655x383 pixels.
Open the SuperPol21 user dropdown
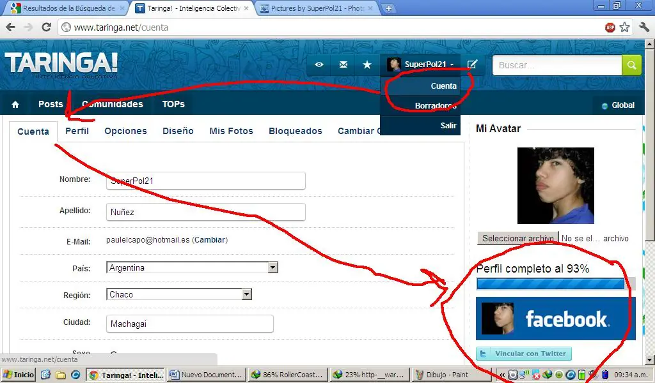point(420,64)
